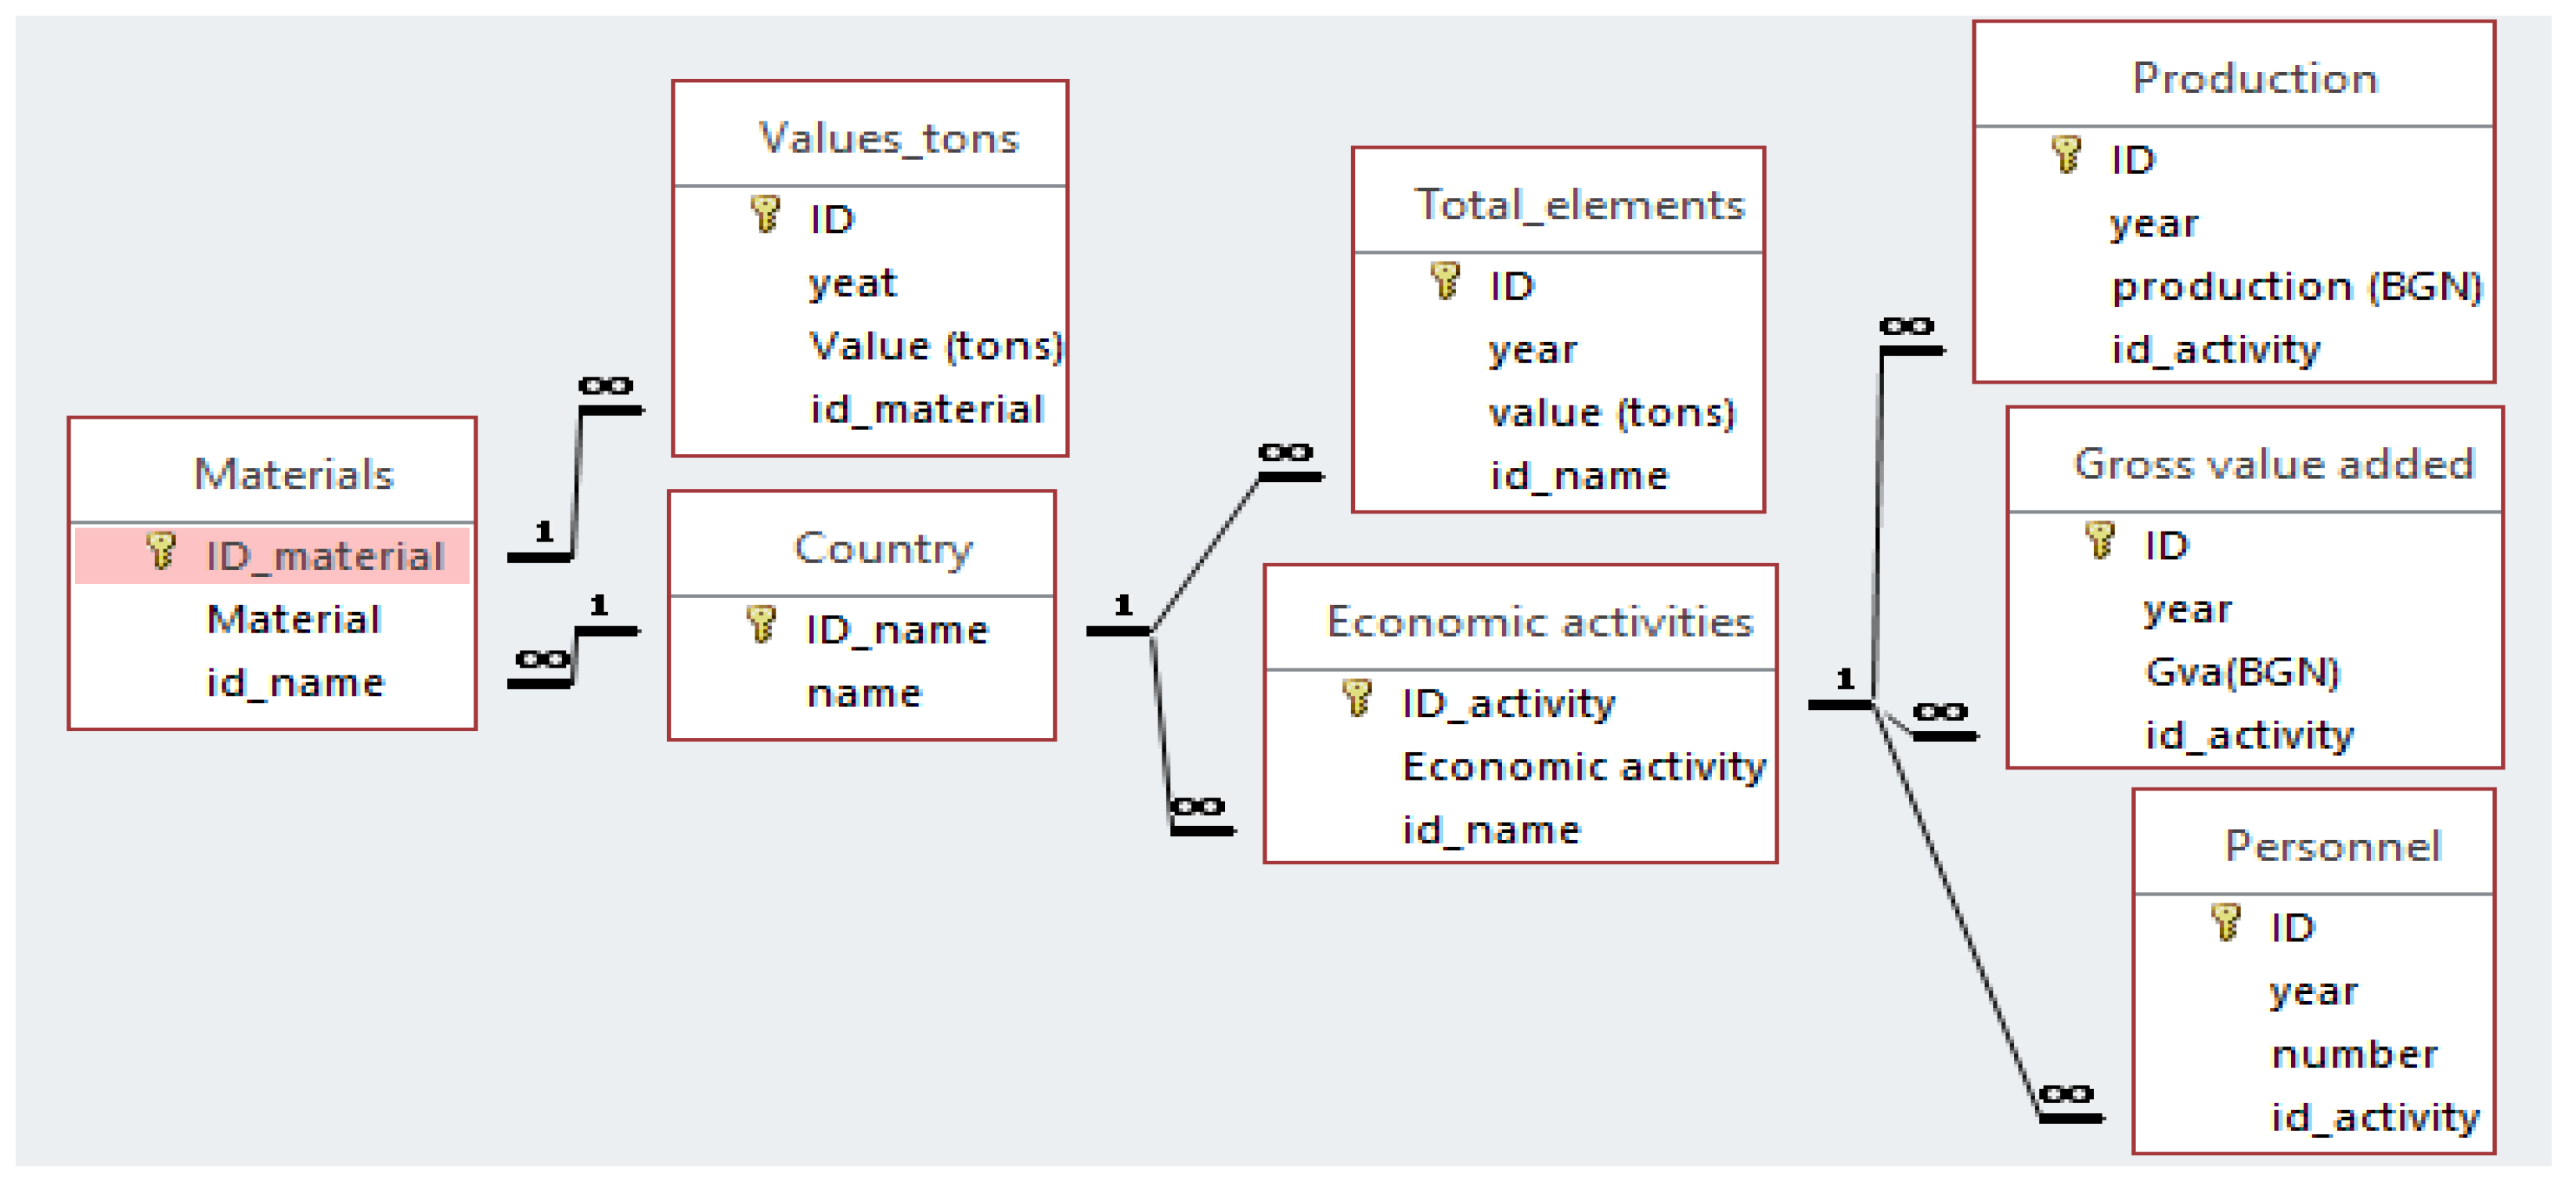Select the yeat field in Values_tons

pos(852,283)
